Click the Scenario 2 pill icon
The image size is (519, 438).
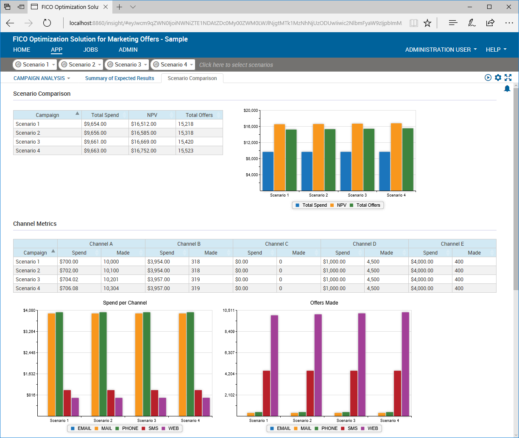[x=64, y=64]
